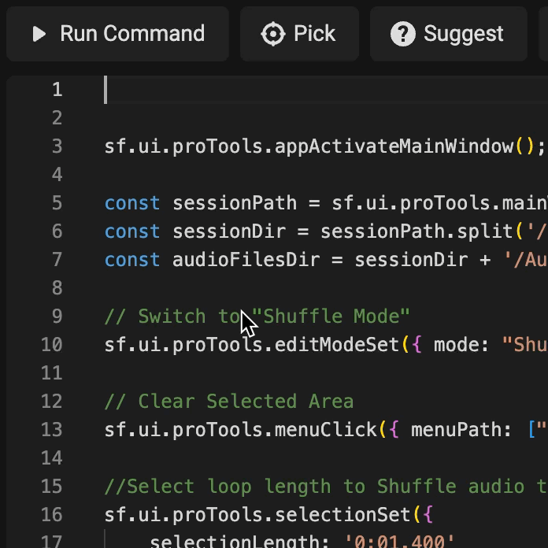Click line number 16 in the gutter
This screenshot has width=548, height=548.
click(51, 515)
